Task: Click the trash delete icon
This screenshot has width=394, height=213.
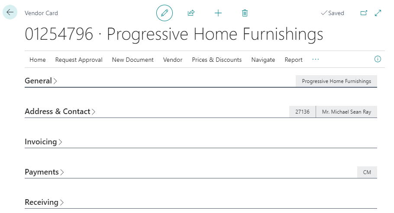Action: (245, 13)
